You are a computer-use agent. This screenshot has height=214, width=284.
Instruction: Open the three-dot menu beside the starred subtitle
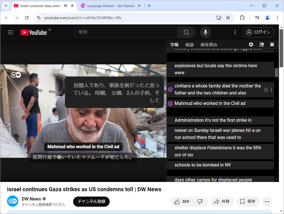coord(272,89)
